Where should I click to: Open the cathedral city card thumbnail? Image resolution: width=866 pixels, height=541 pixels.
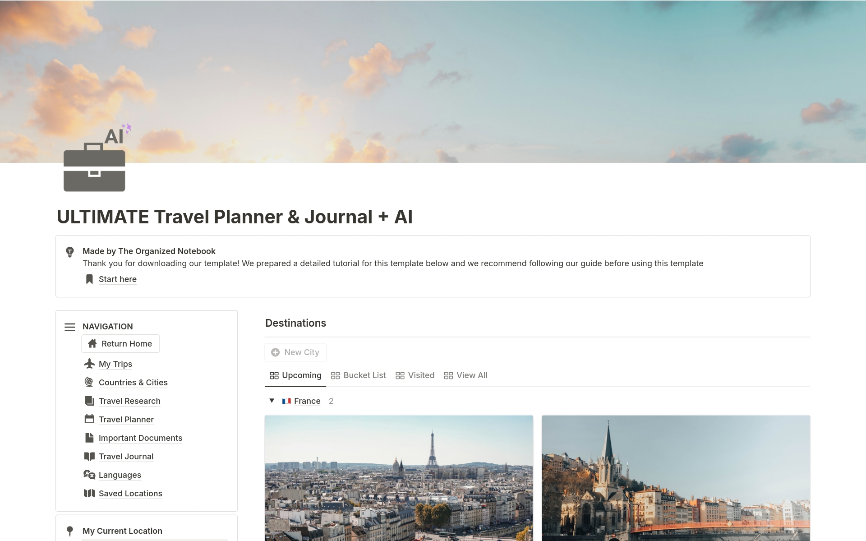tap(676, 478)
